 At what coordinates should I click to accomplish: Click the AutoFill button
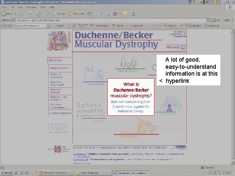point(155,26)
